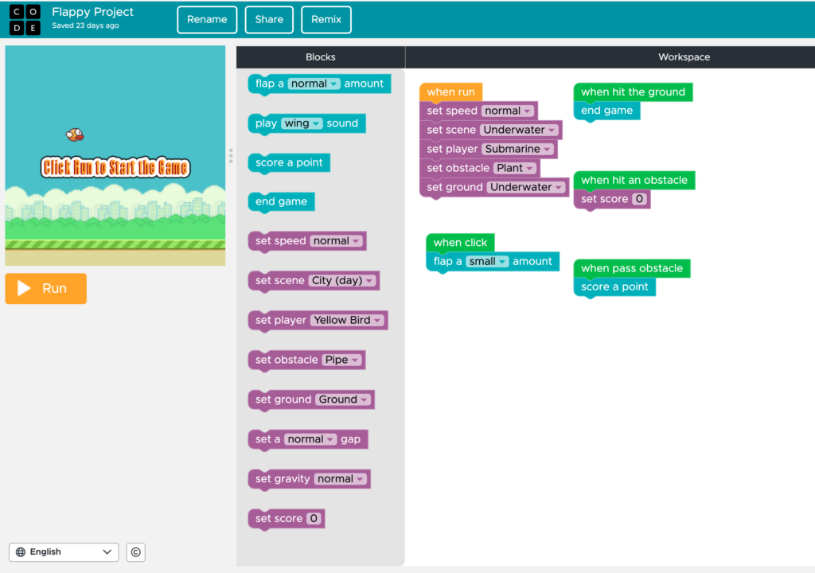
Task: Open 'Pipe' obstacle dropdown
Action: pos(341,360)
